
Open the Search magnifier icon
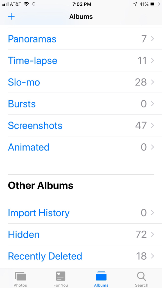click(141, 276)
